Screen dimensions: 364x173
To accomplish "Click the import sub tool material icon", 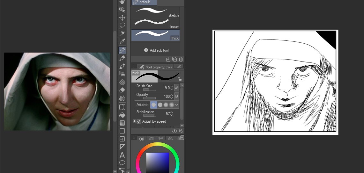I will [x=168, y=59].
